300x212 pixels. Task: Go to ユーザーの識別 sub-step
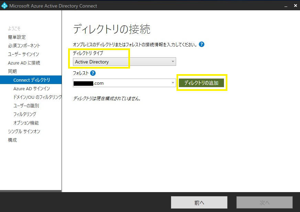pos(26,106)
